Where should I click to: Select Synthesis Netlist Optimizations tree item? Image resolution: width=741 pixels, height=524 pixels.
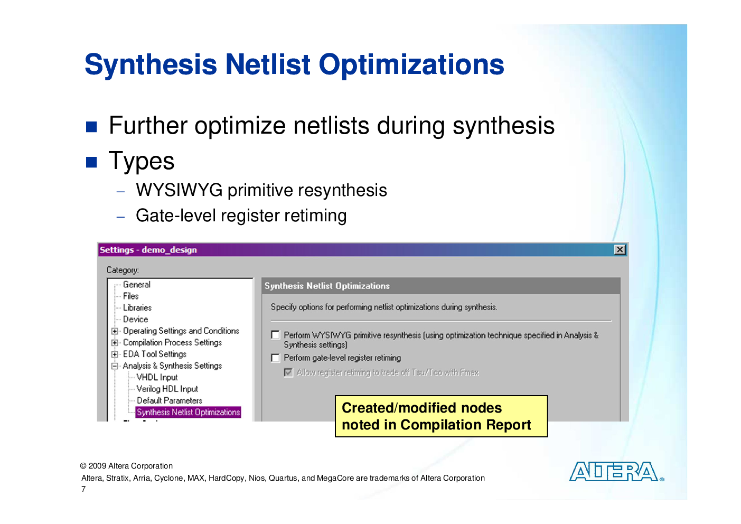point(188,413)
